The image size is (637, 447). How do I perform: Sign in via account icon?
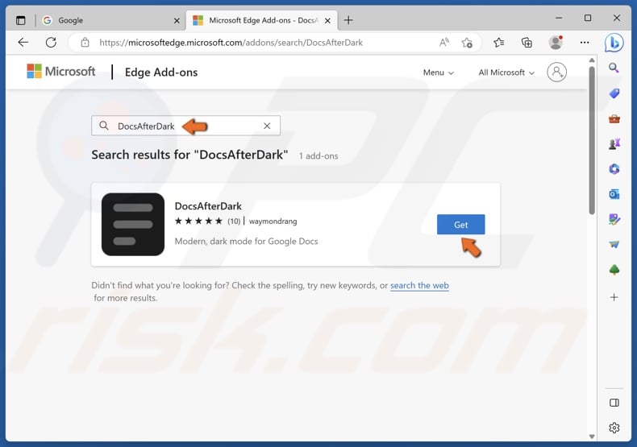556,72
